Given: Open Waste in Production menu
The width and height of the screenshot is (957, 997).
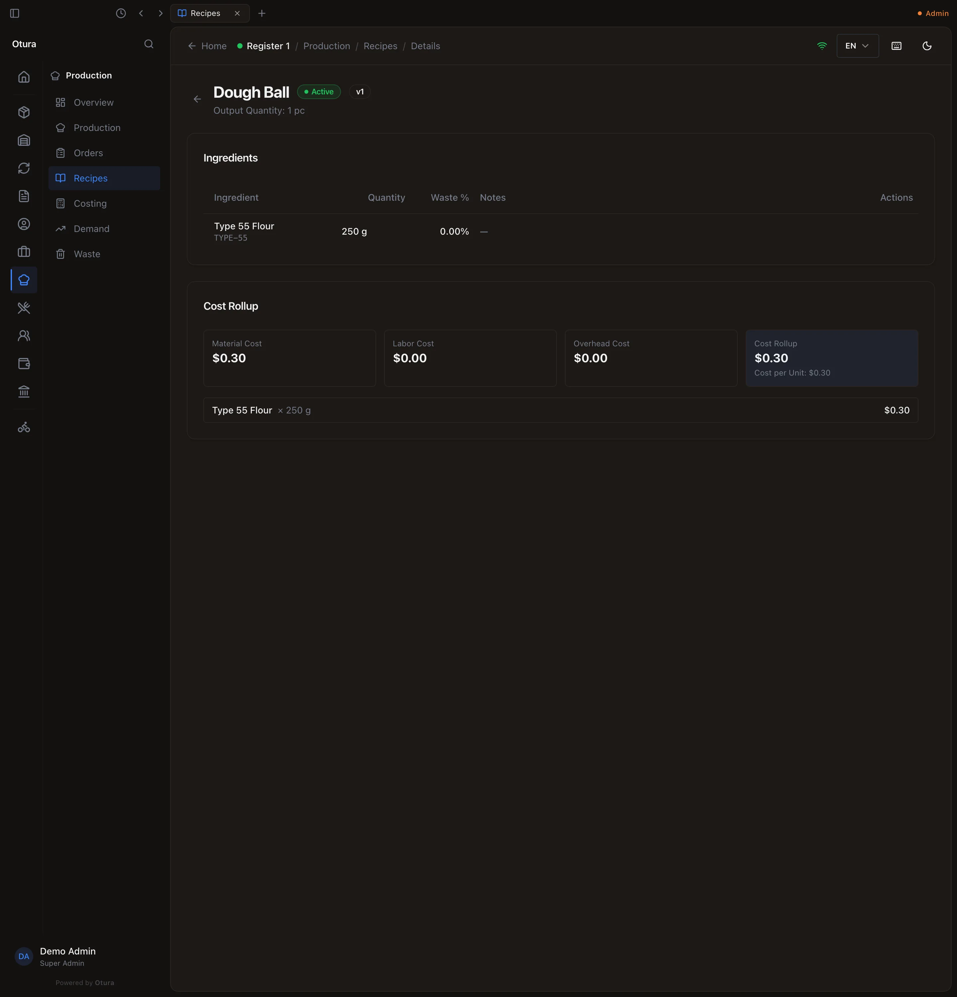Looking at the screenshot, I should [x=104, y=254].
